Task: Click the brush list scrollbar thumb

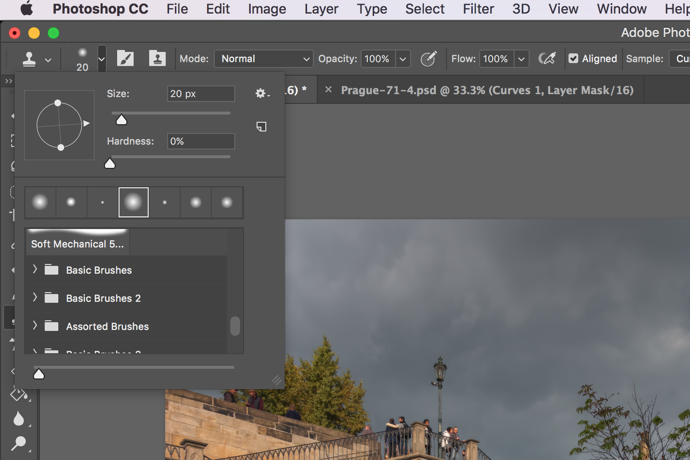Action: pos(235,326)
